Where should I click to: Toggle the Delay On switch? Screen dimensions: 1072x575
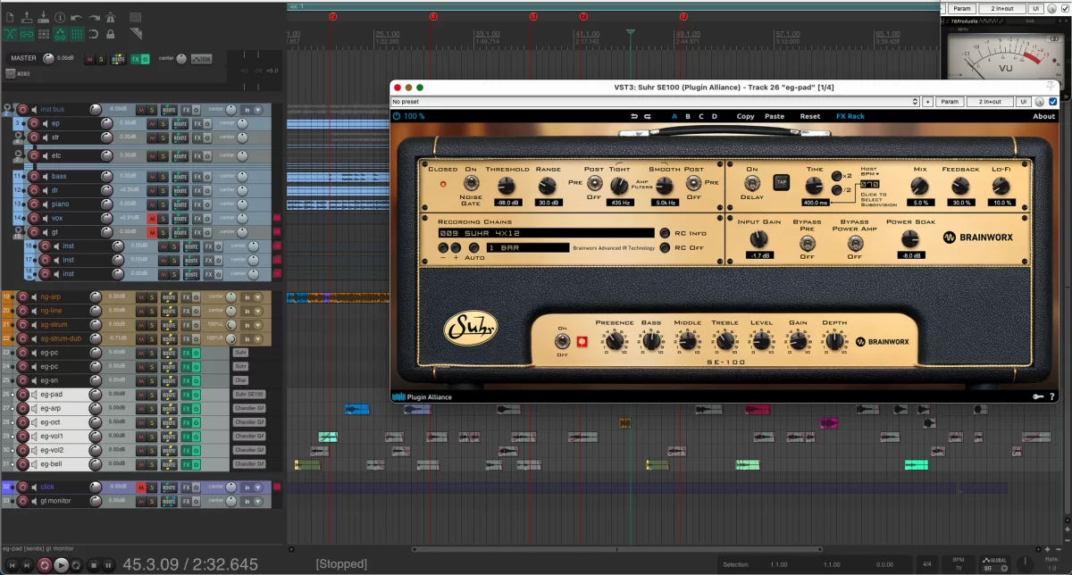pos(752,184)
